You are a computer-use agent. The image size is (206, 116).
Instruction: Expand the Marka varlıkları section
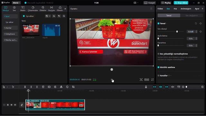10,40
